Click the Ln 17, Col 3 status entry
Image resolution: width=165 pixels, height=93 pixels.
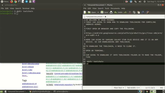click(150, 88)
